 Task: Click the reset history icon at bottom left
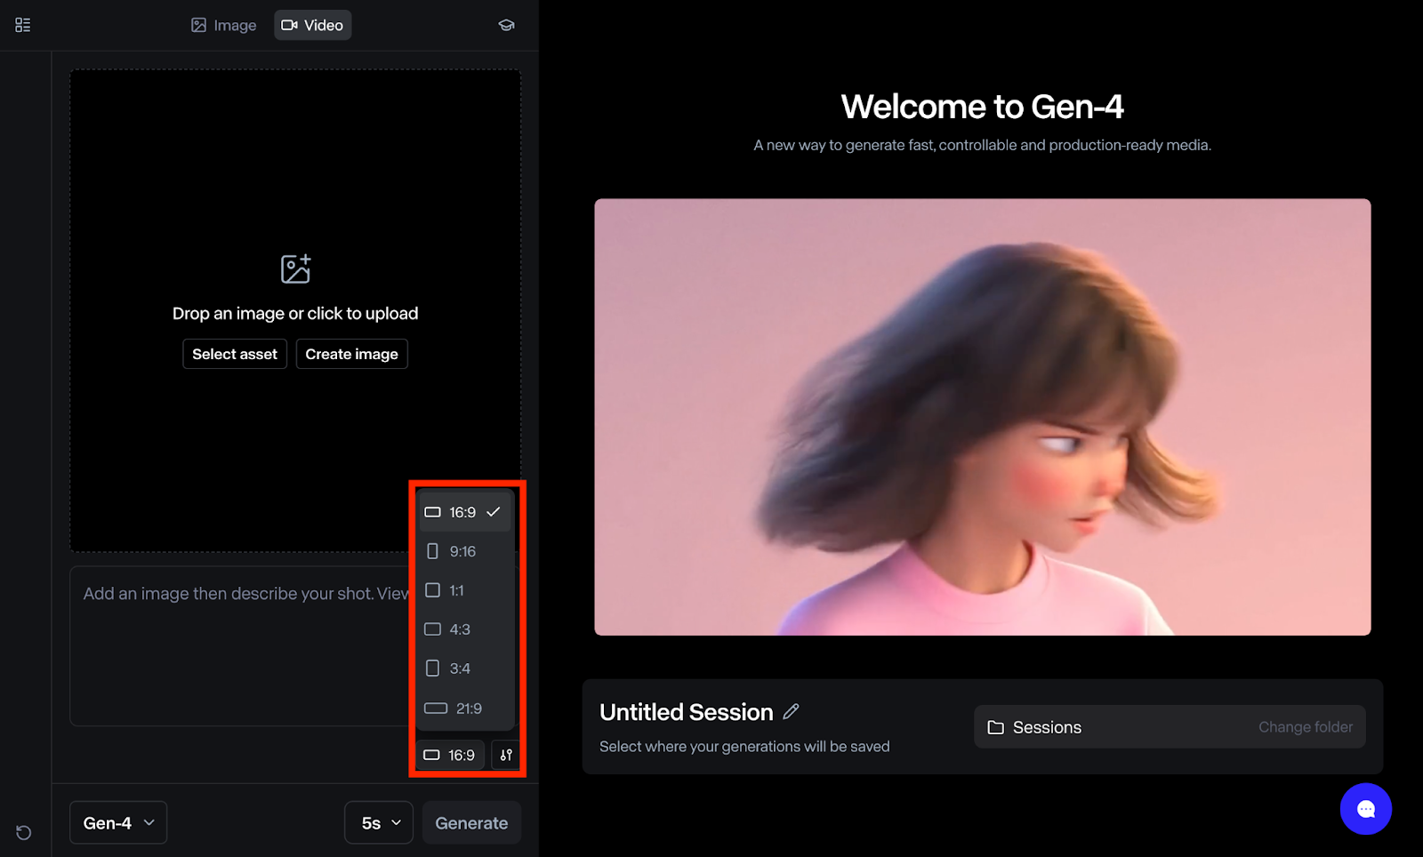point(24,832)
